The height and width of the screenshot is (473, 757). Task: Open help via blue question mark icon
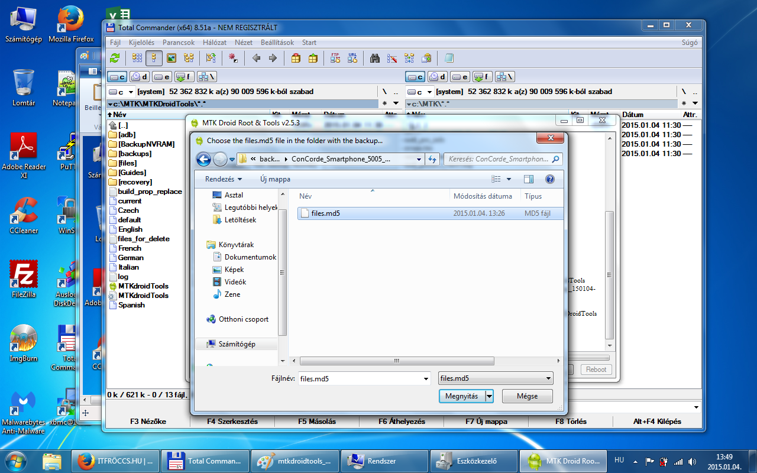[x=549, y=179]
